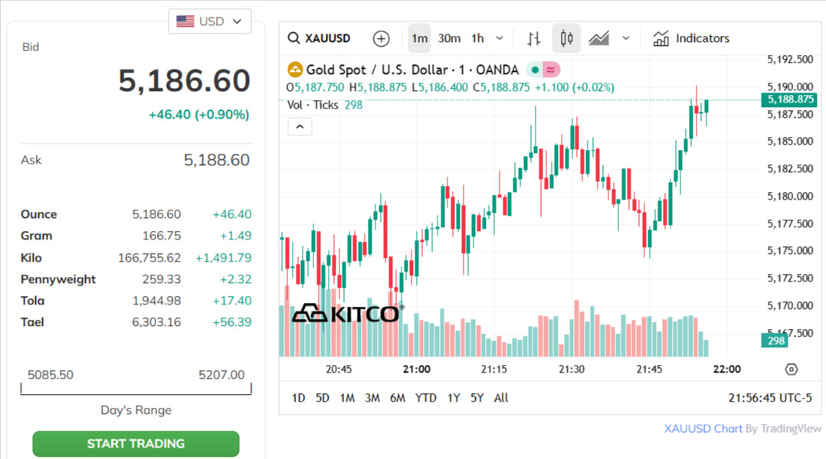The height and width of the screenshot is (459, 826).
Task: Click the bid price 5,186.60
Action: 184,81
